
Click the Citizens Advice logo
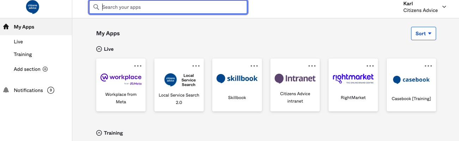point(32,7)
